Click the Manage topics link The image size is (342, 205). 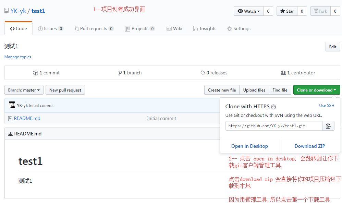click(18, 57)
